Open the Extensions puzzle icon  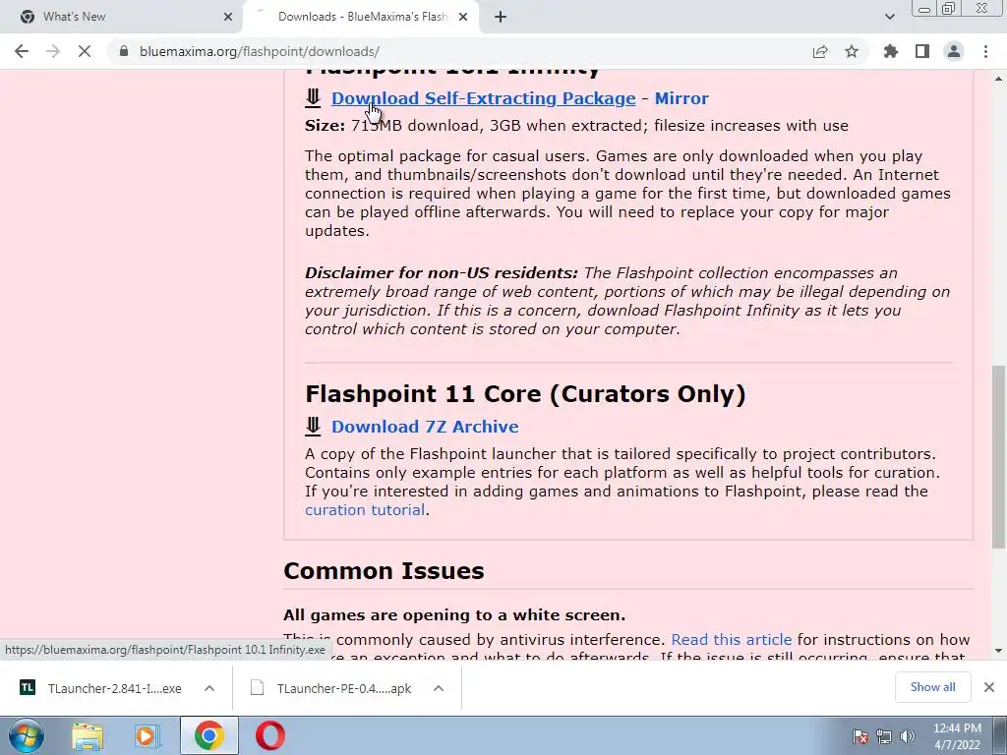(x=891, y=51)
